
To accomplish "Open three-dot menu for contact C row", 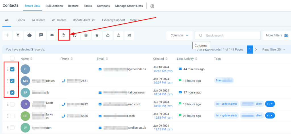I will 8,69.
